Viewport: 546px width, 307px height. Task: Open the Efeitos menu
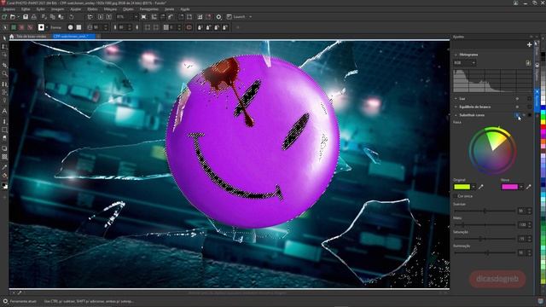[x=92, y=9]
